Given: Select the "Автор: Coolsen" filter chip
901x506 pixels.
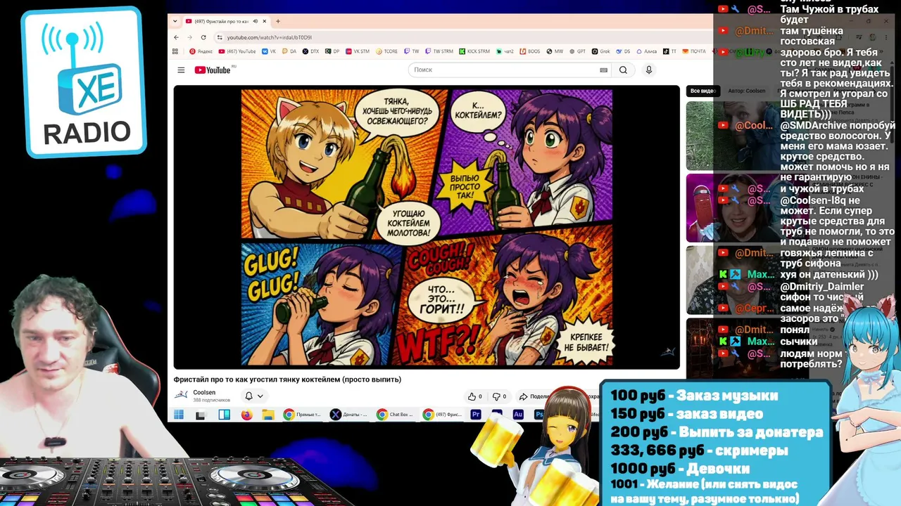Looking at the screenshot, I should pos(746,91).
